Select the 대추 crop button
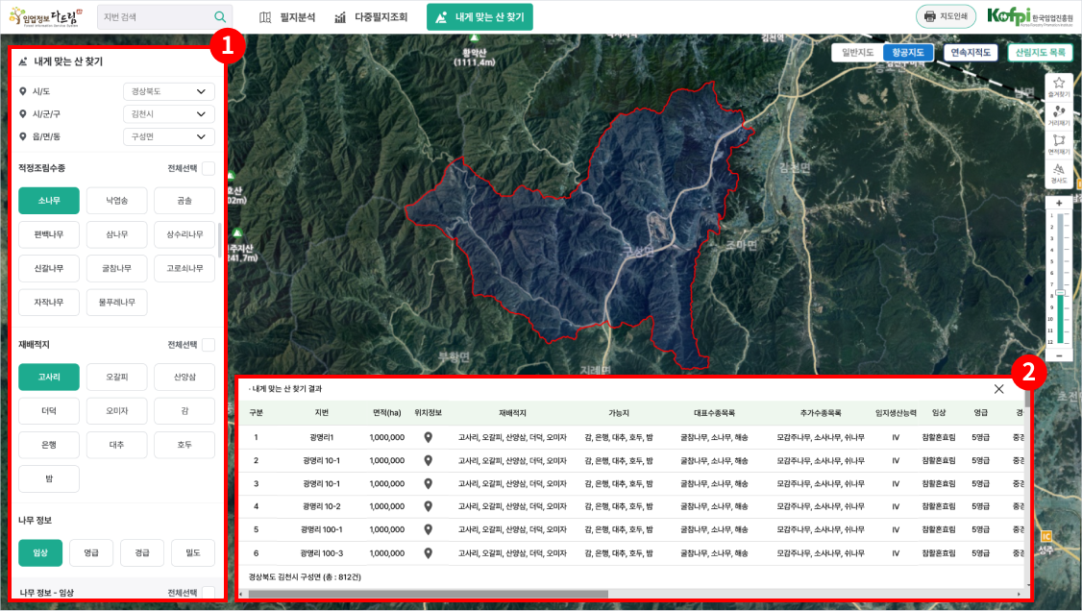Viewport: 1082px width, 611px height. [x=116, y=445]
